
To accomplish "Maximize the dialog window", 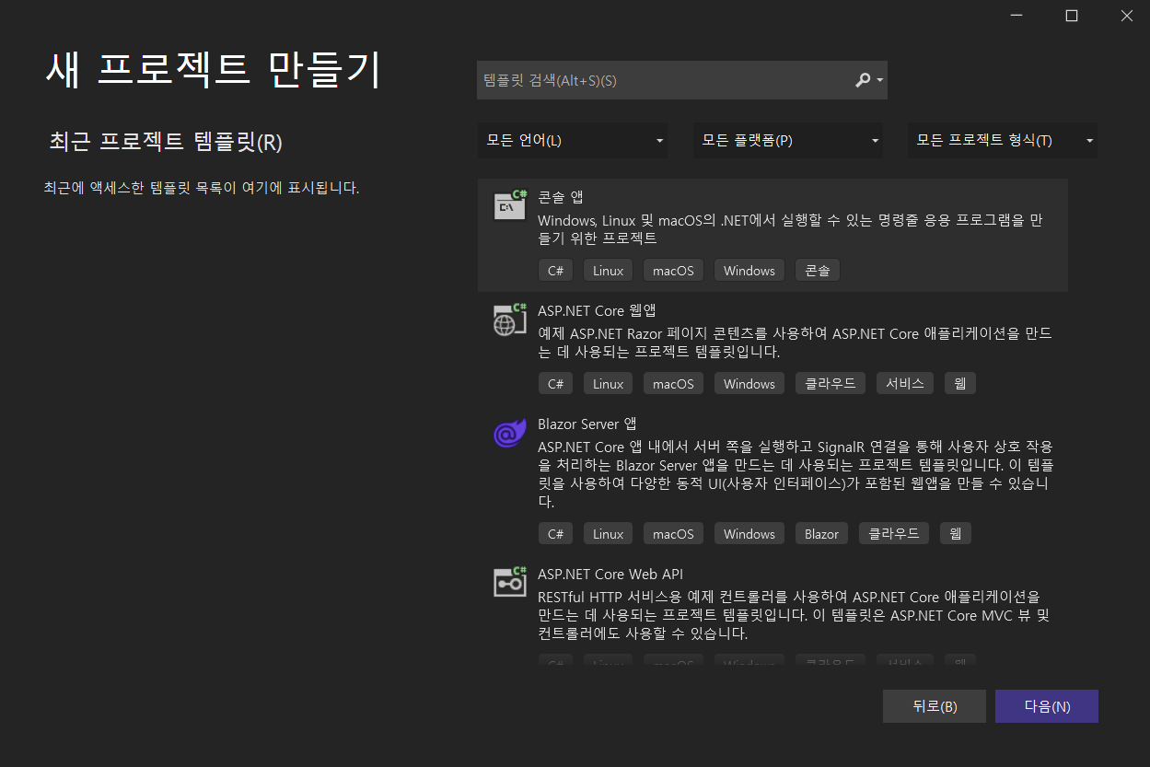I will click(x=1072, y=16).
